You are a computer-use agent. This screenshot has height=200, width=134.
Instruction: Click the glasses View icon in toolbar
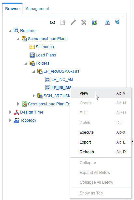coord(52,23)
